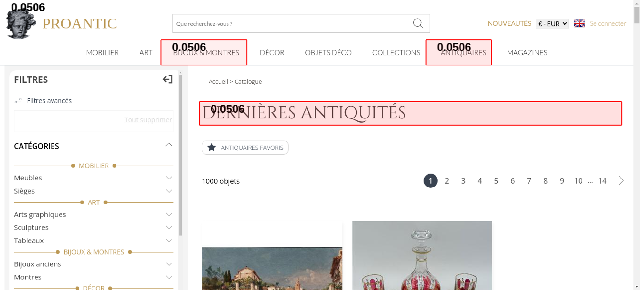640x290 pixels.
Task: Open the Collections menu
Action: click(x=396, y=53)
